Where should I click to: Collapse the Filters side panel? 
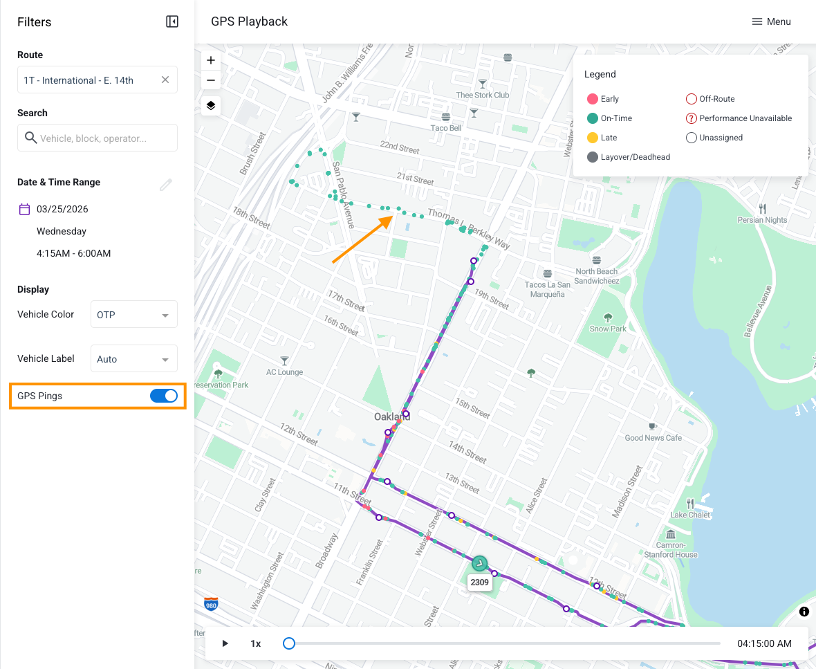point(172,22)
